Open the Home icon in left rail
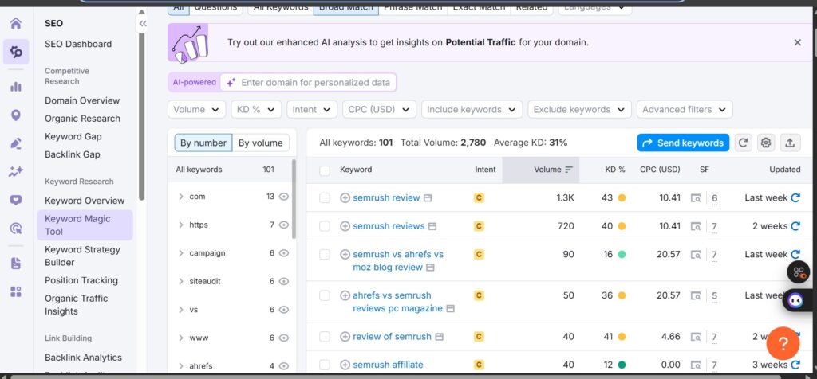The image size is (817, 379). tap(16, 23)
